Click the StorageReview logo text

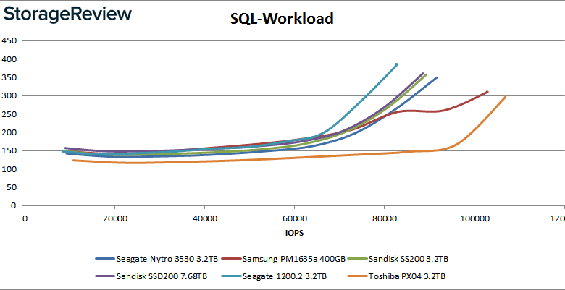(x=68, y=14)
